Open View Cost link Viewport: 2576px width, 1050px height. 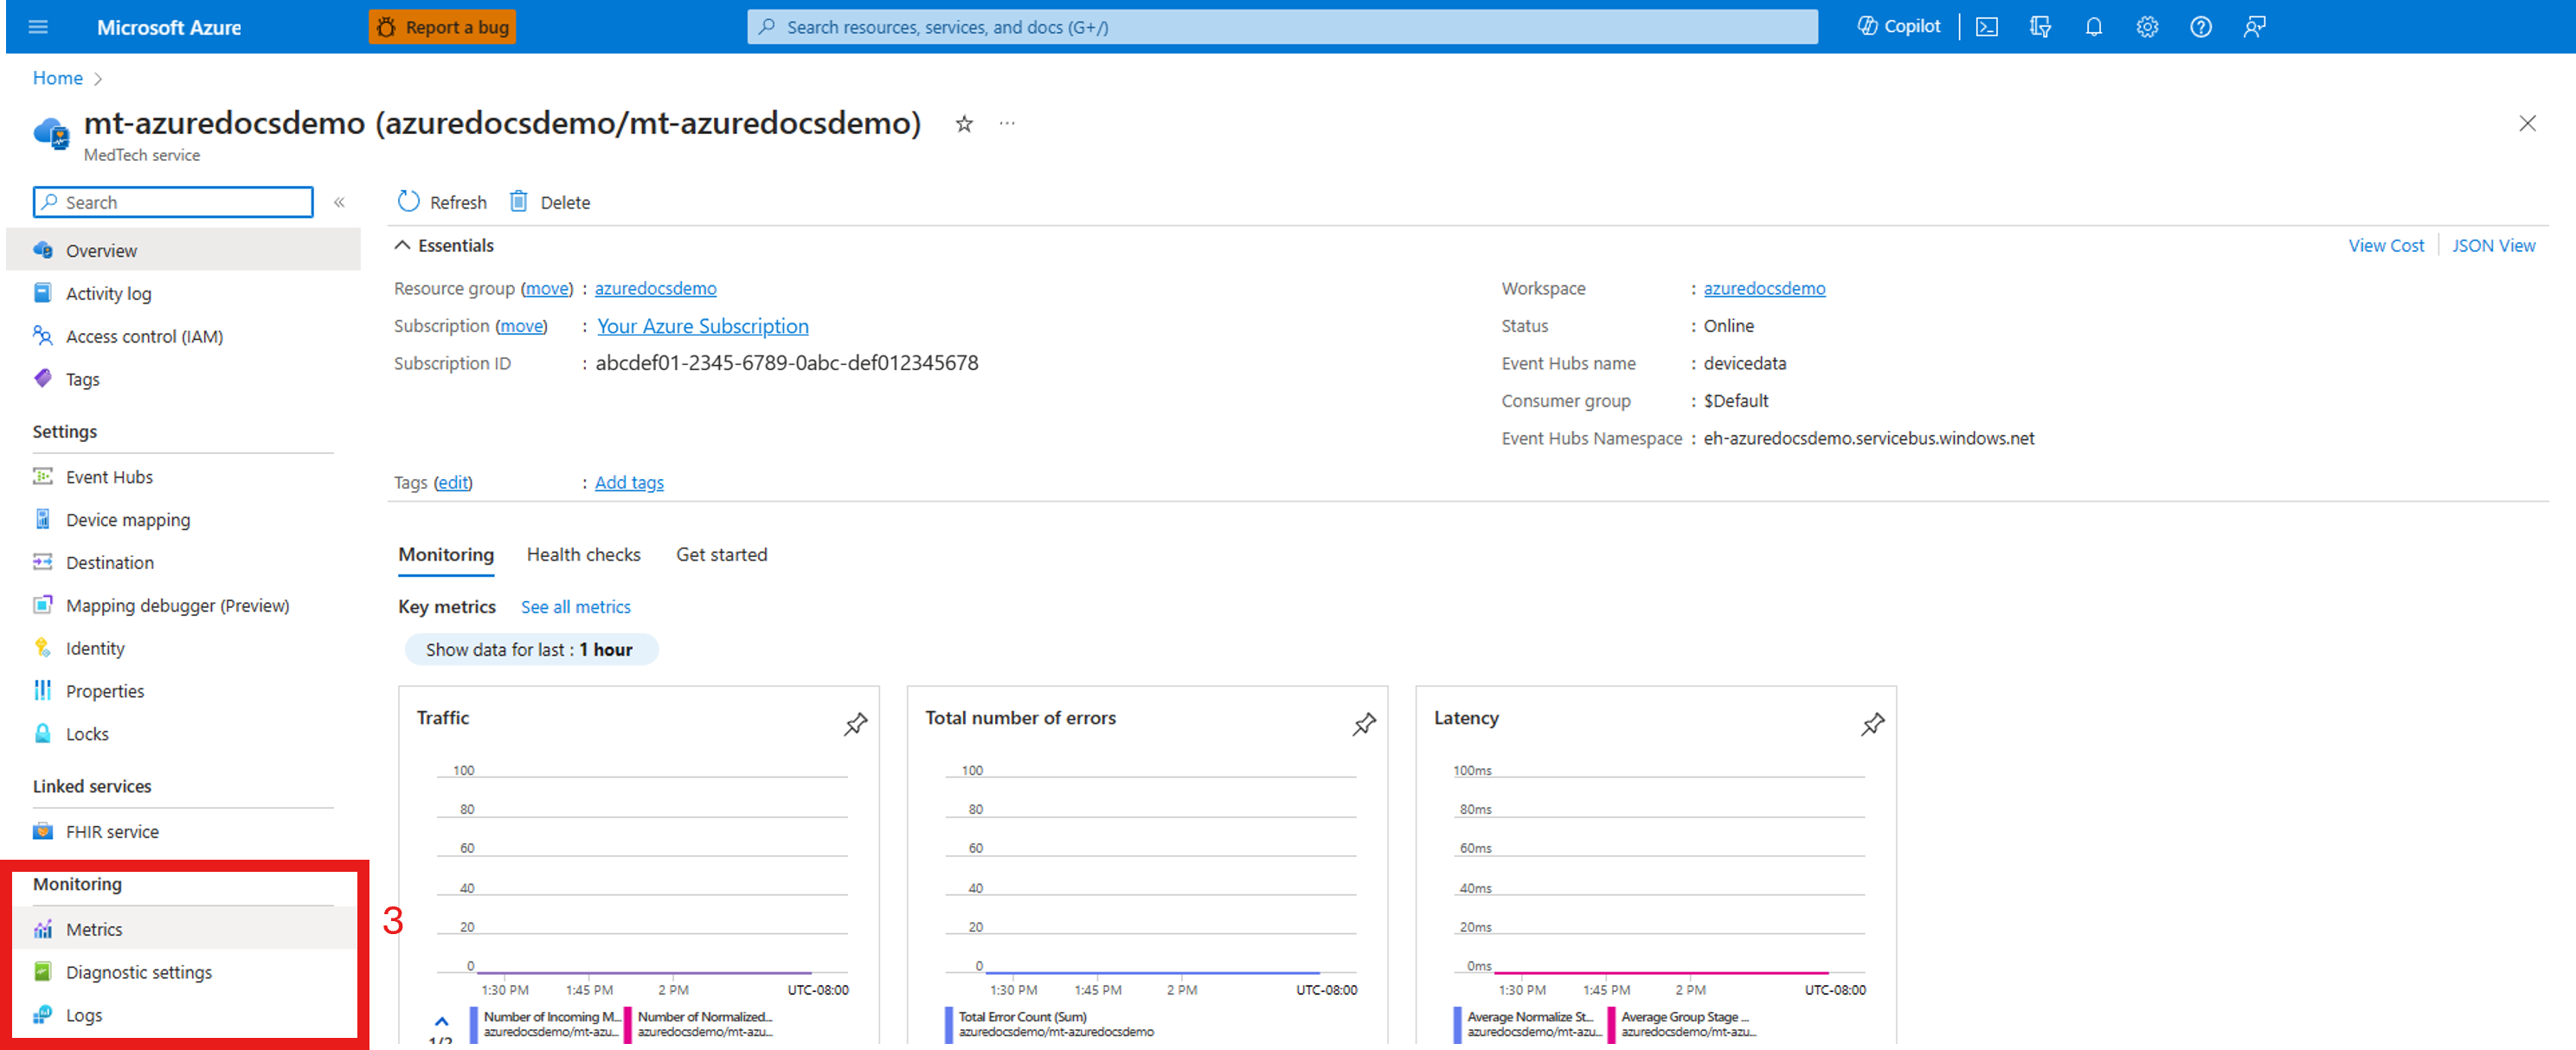(x=2386, y=245)
